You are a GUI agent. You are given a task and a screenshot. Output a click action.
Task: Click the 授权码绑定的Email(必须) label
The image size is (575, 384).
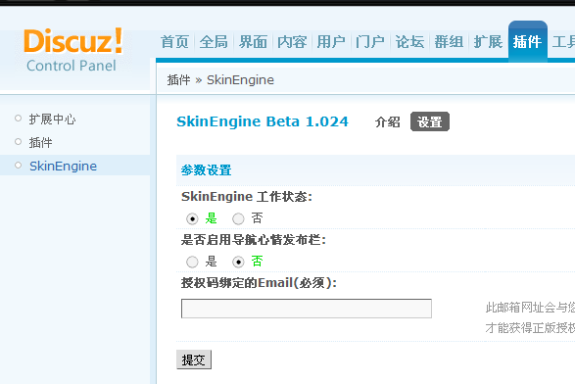[259, 283]
